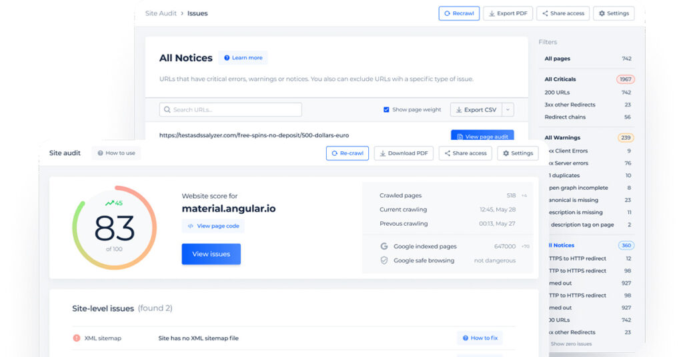The height and width of the screenshot is (357, 683).
Task: Click Export PDF in the Issues window
Action: [x=508, y=13]
